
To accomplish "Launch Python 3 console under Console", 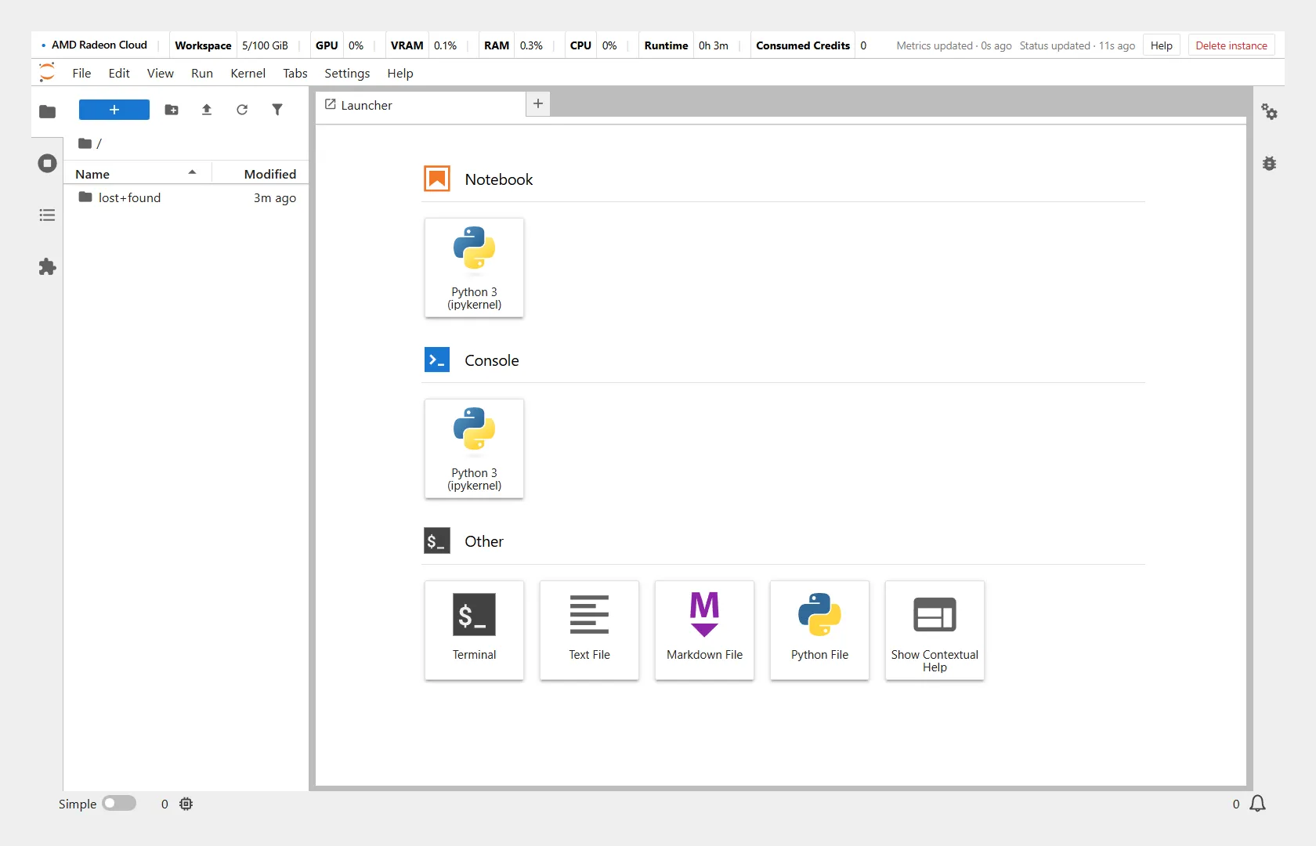I will click(x=474, y=449).
